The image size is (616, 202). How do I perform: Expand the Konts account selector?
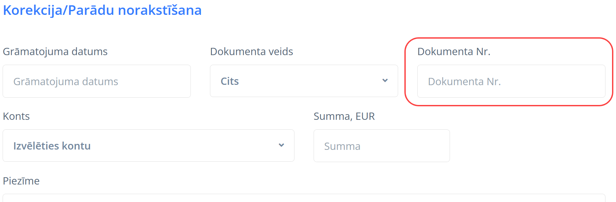148,146
